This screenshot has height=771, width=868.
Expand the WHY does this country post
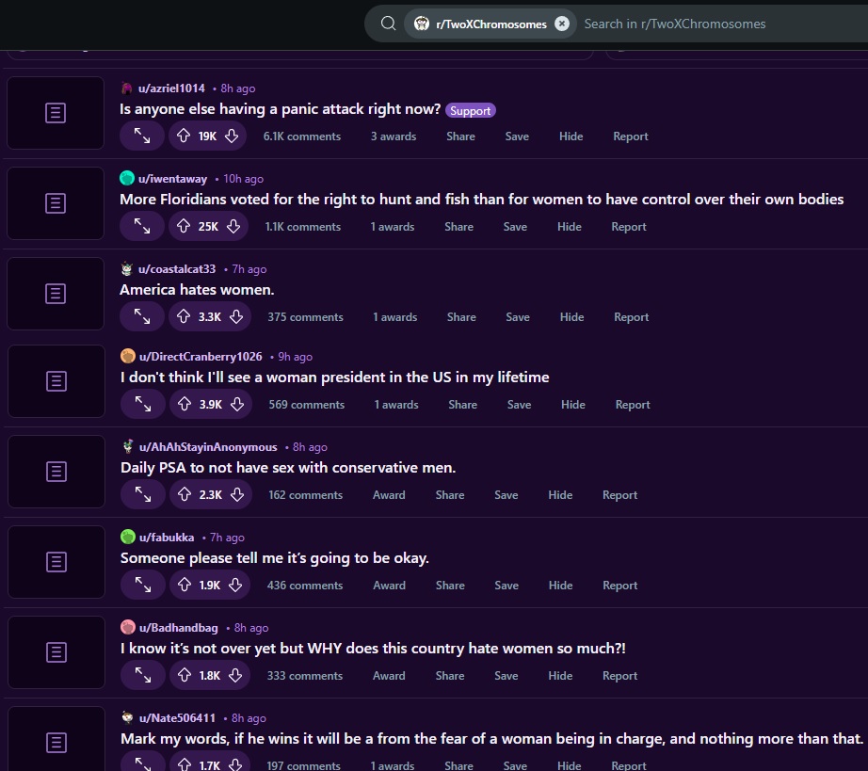point(143,675)
